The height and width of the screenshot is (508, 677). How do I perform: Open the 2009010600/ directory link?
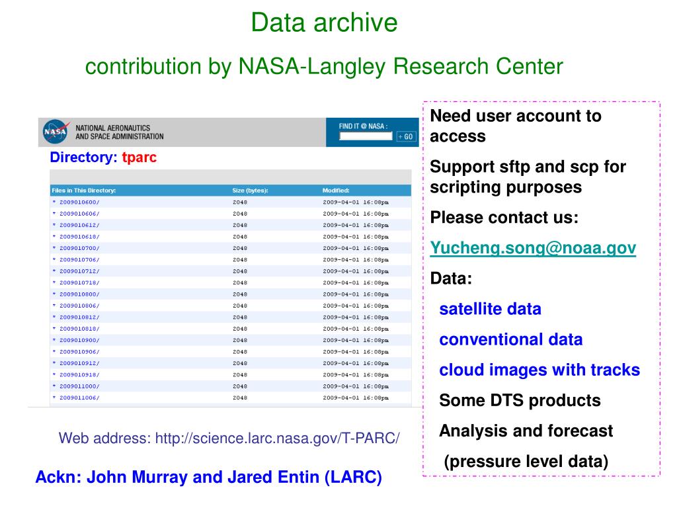79,202
